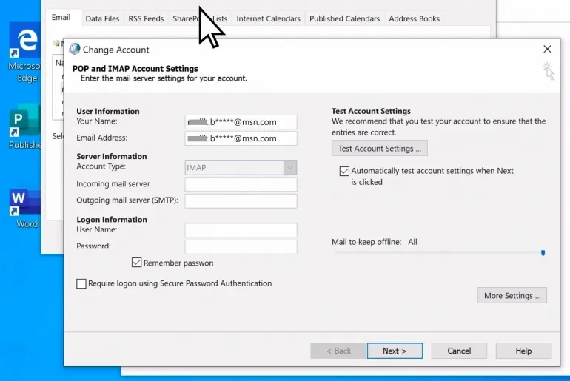Open the RSS Feeds tab
The height and width of the screenshot is (381, 570).
click(x=144, y=18)
